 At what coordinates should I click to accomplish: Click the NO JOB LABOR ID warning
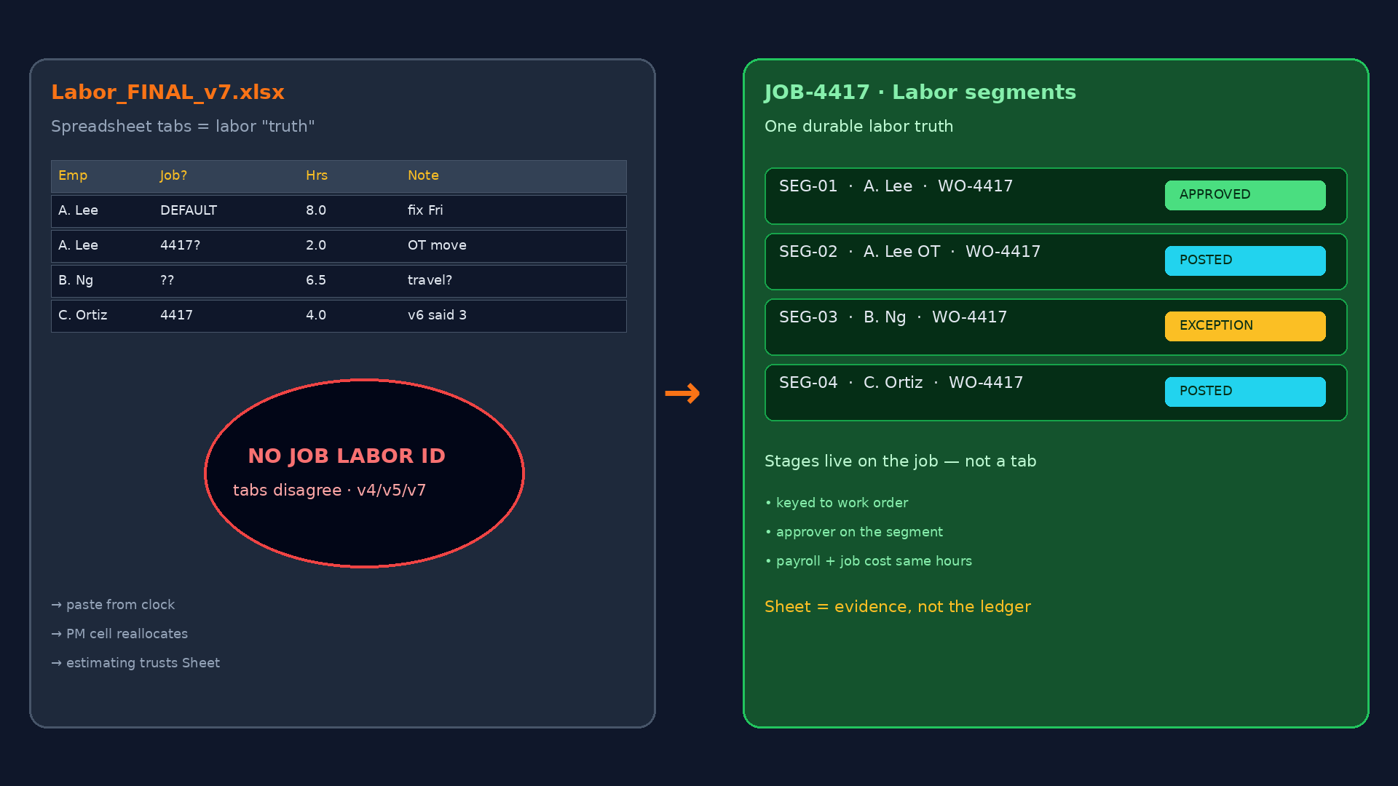347,456
